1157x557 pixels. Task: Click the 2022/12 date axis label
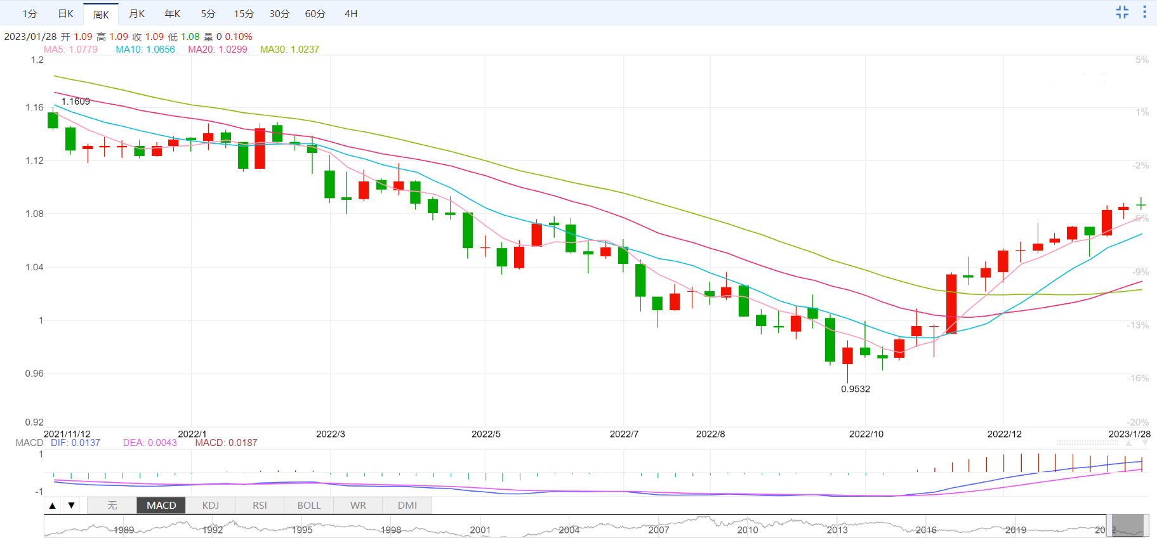tap(1005, 434)
